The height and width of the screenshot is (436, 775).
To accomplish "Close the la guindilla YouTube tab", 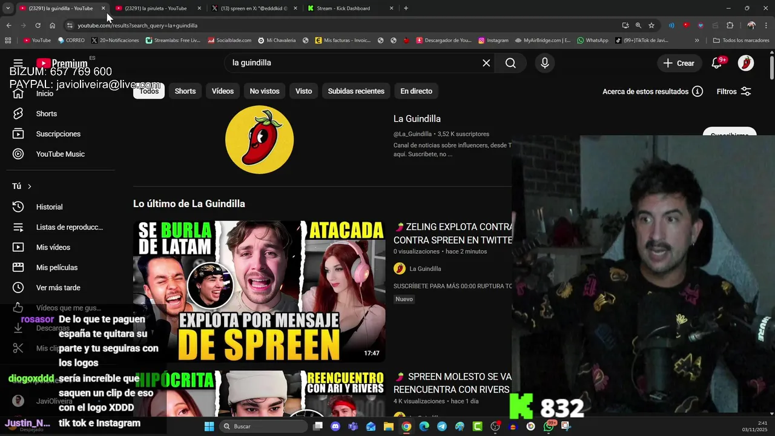I will [x=103, y=8].
